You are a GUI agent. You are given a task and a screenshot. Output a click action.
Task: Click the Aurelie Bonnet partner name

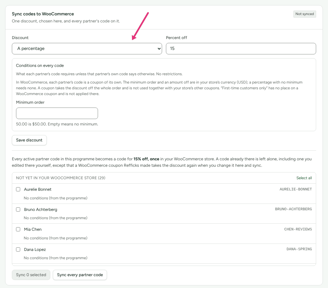[38, 189]
